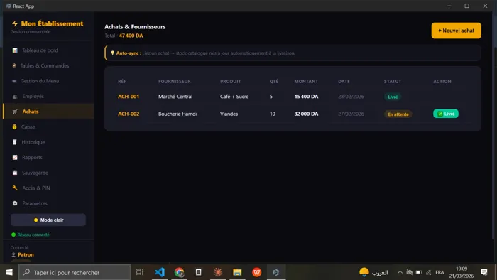Select the Achats sidebar item
The width and height of the screenshot is (497, 280).
tap(48, 112)
